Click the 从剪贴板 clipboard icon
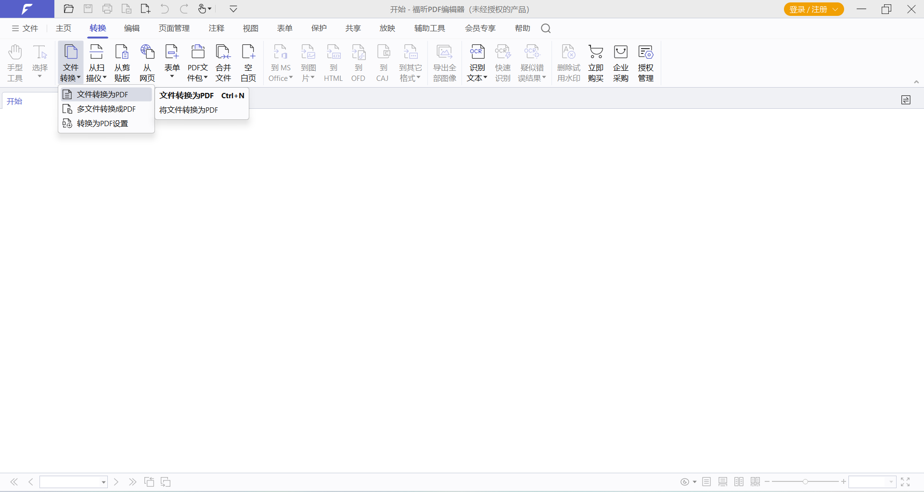The height and width of the screenshot is (492, 924). [x=122, y=63]
